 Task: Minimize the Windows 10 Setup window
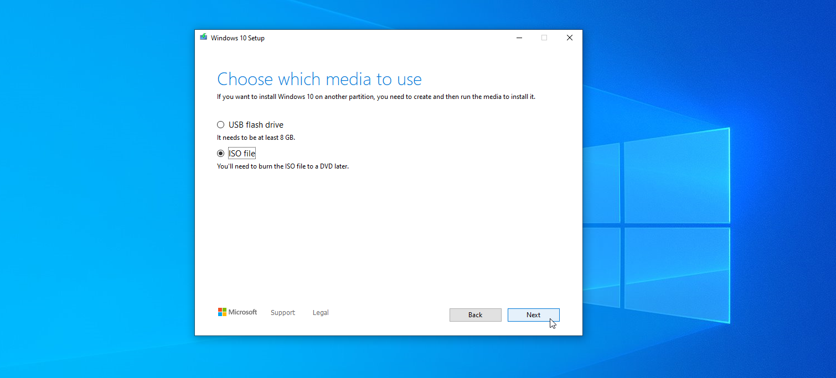click(x=519, y=38)
